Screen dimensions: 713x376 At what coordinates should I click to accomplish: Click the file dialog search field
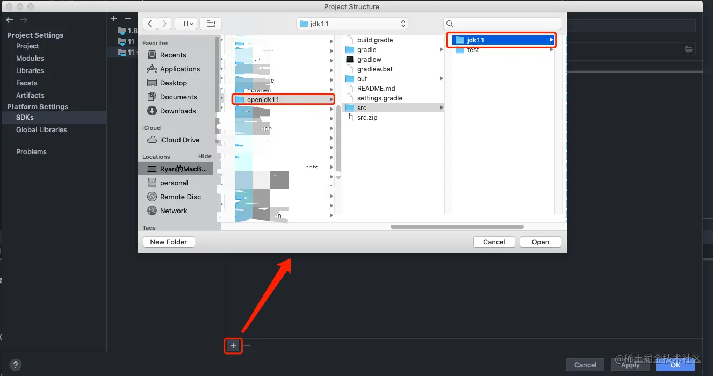[x=502, y=24]
